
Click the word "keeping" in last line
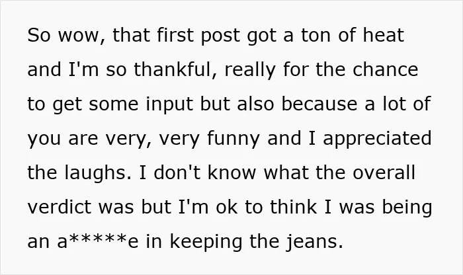(206, 242)
